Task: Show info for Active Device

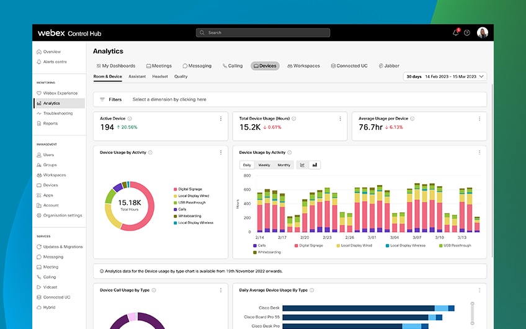Action: (130, 119)
